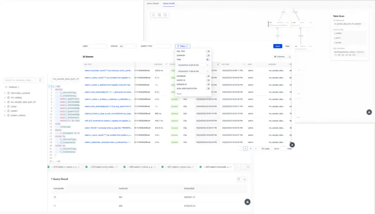Go to next page of queries
The width and height of the screenshot is (375, 214).
point(256,148)
